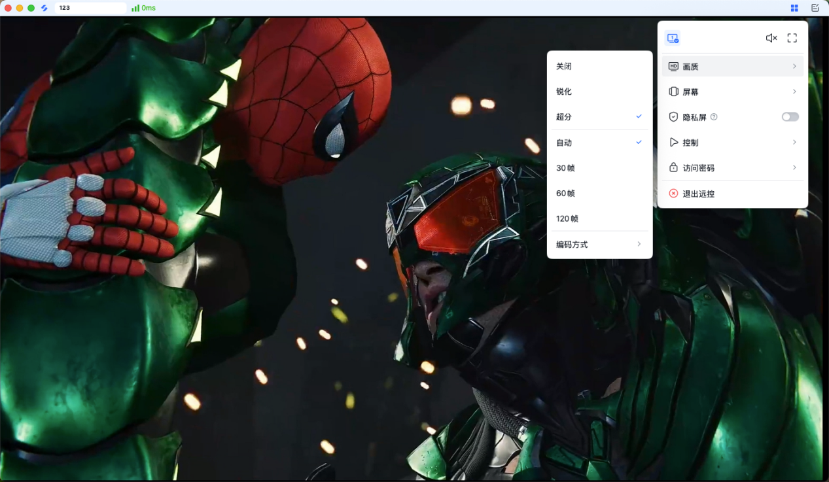This screenshot has width=829, height=482.
Task: Select 自动 frame rate option
Action: click(x=599, y=143)
